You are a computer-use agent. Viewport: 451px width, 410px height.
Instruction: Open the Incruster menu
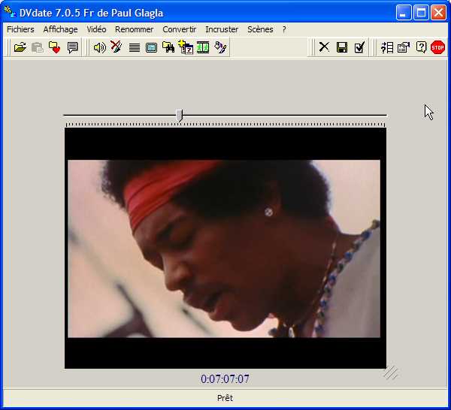click(x=222, y=29)
